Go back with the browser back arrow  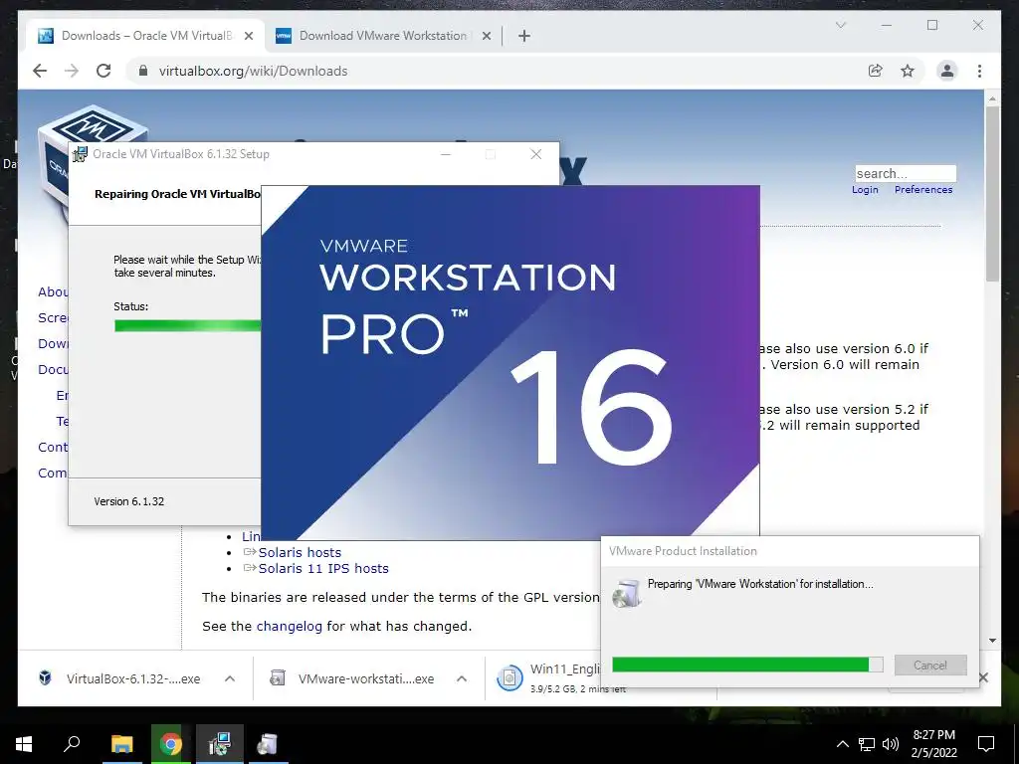coord(40,71)
